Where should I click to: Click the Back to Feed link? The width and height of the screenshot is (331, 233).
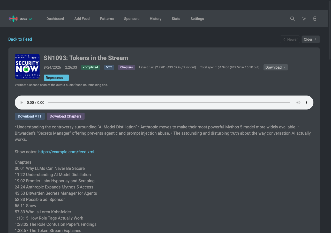point(20,39)
